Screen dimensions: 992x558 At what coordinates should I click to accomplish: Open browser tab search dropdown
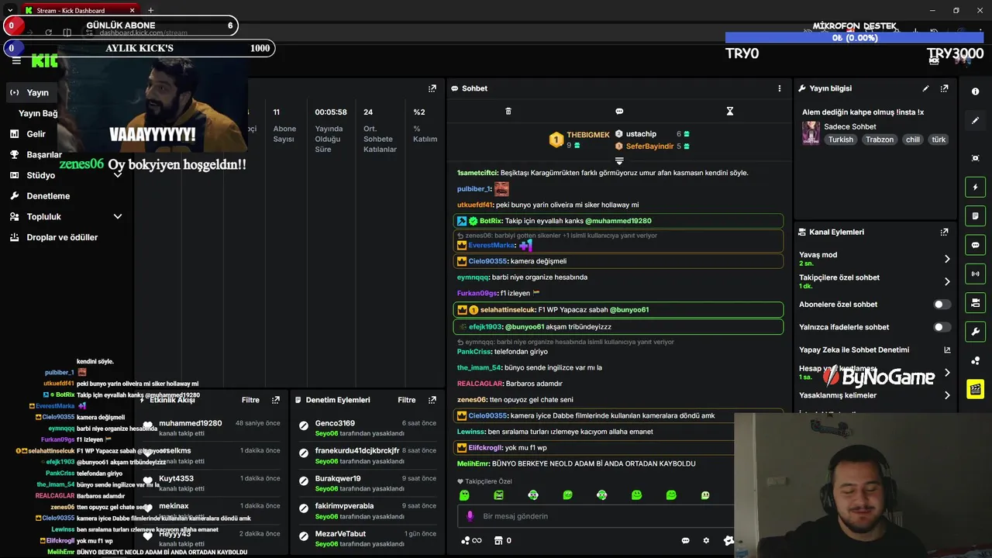tap(10, 10)
